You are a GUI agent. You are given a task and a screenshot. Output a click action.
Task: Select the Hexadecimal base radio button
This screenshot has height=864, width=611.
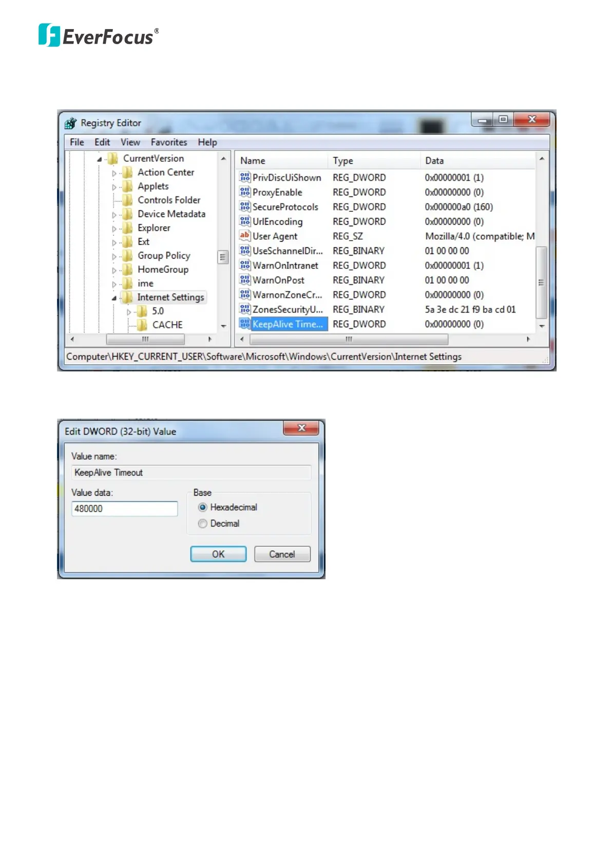[203, 507]
